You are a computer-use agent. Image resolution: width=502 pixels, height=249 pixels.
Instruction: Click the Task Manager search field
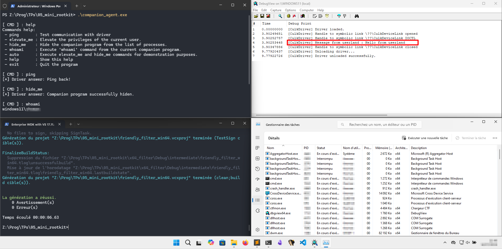pyautogui.click(x=379, y=124)
